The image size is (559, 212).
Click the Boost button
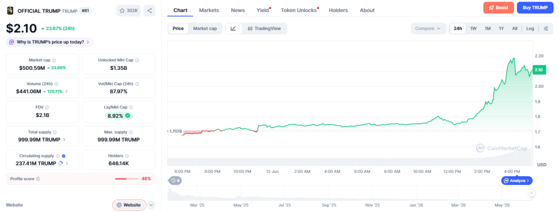pos(498,7)
